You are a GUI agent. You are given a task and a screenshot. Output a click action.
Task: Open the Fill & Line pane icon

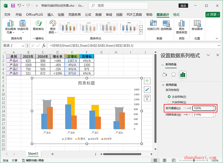[x=165, y=74]
